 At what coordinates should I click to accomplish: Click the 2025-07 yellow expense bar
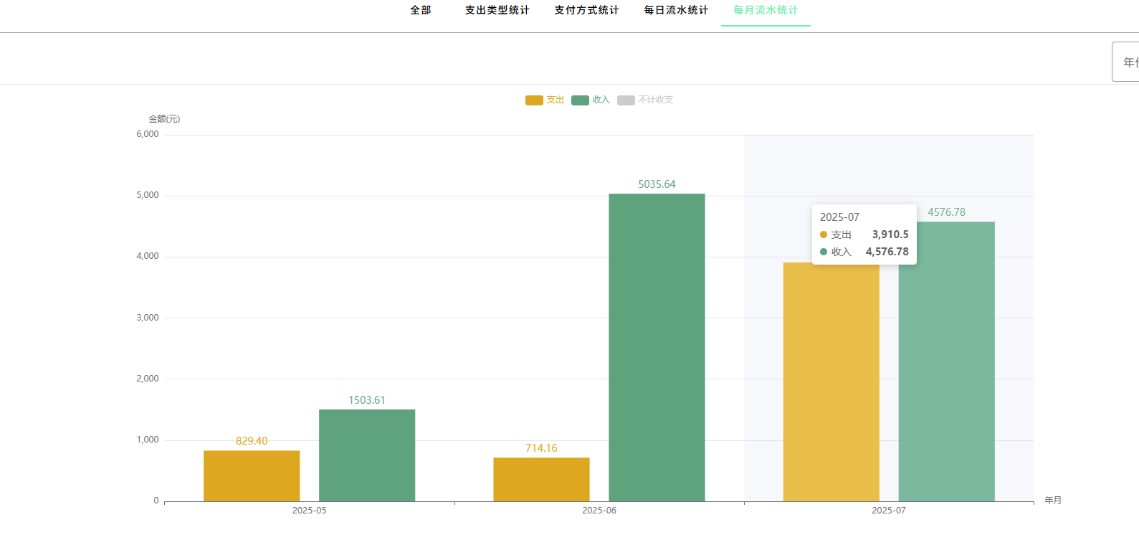tap(831, 382)
